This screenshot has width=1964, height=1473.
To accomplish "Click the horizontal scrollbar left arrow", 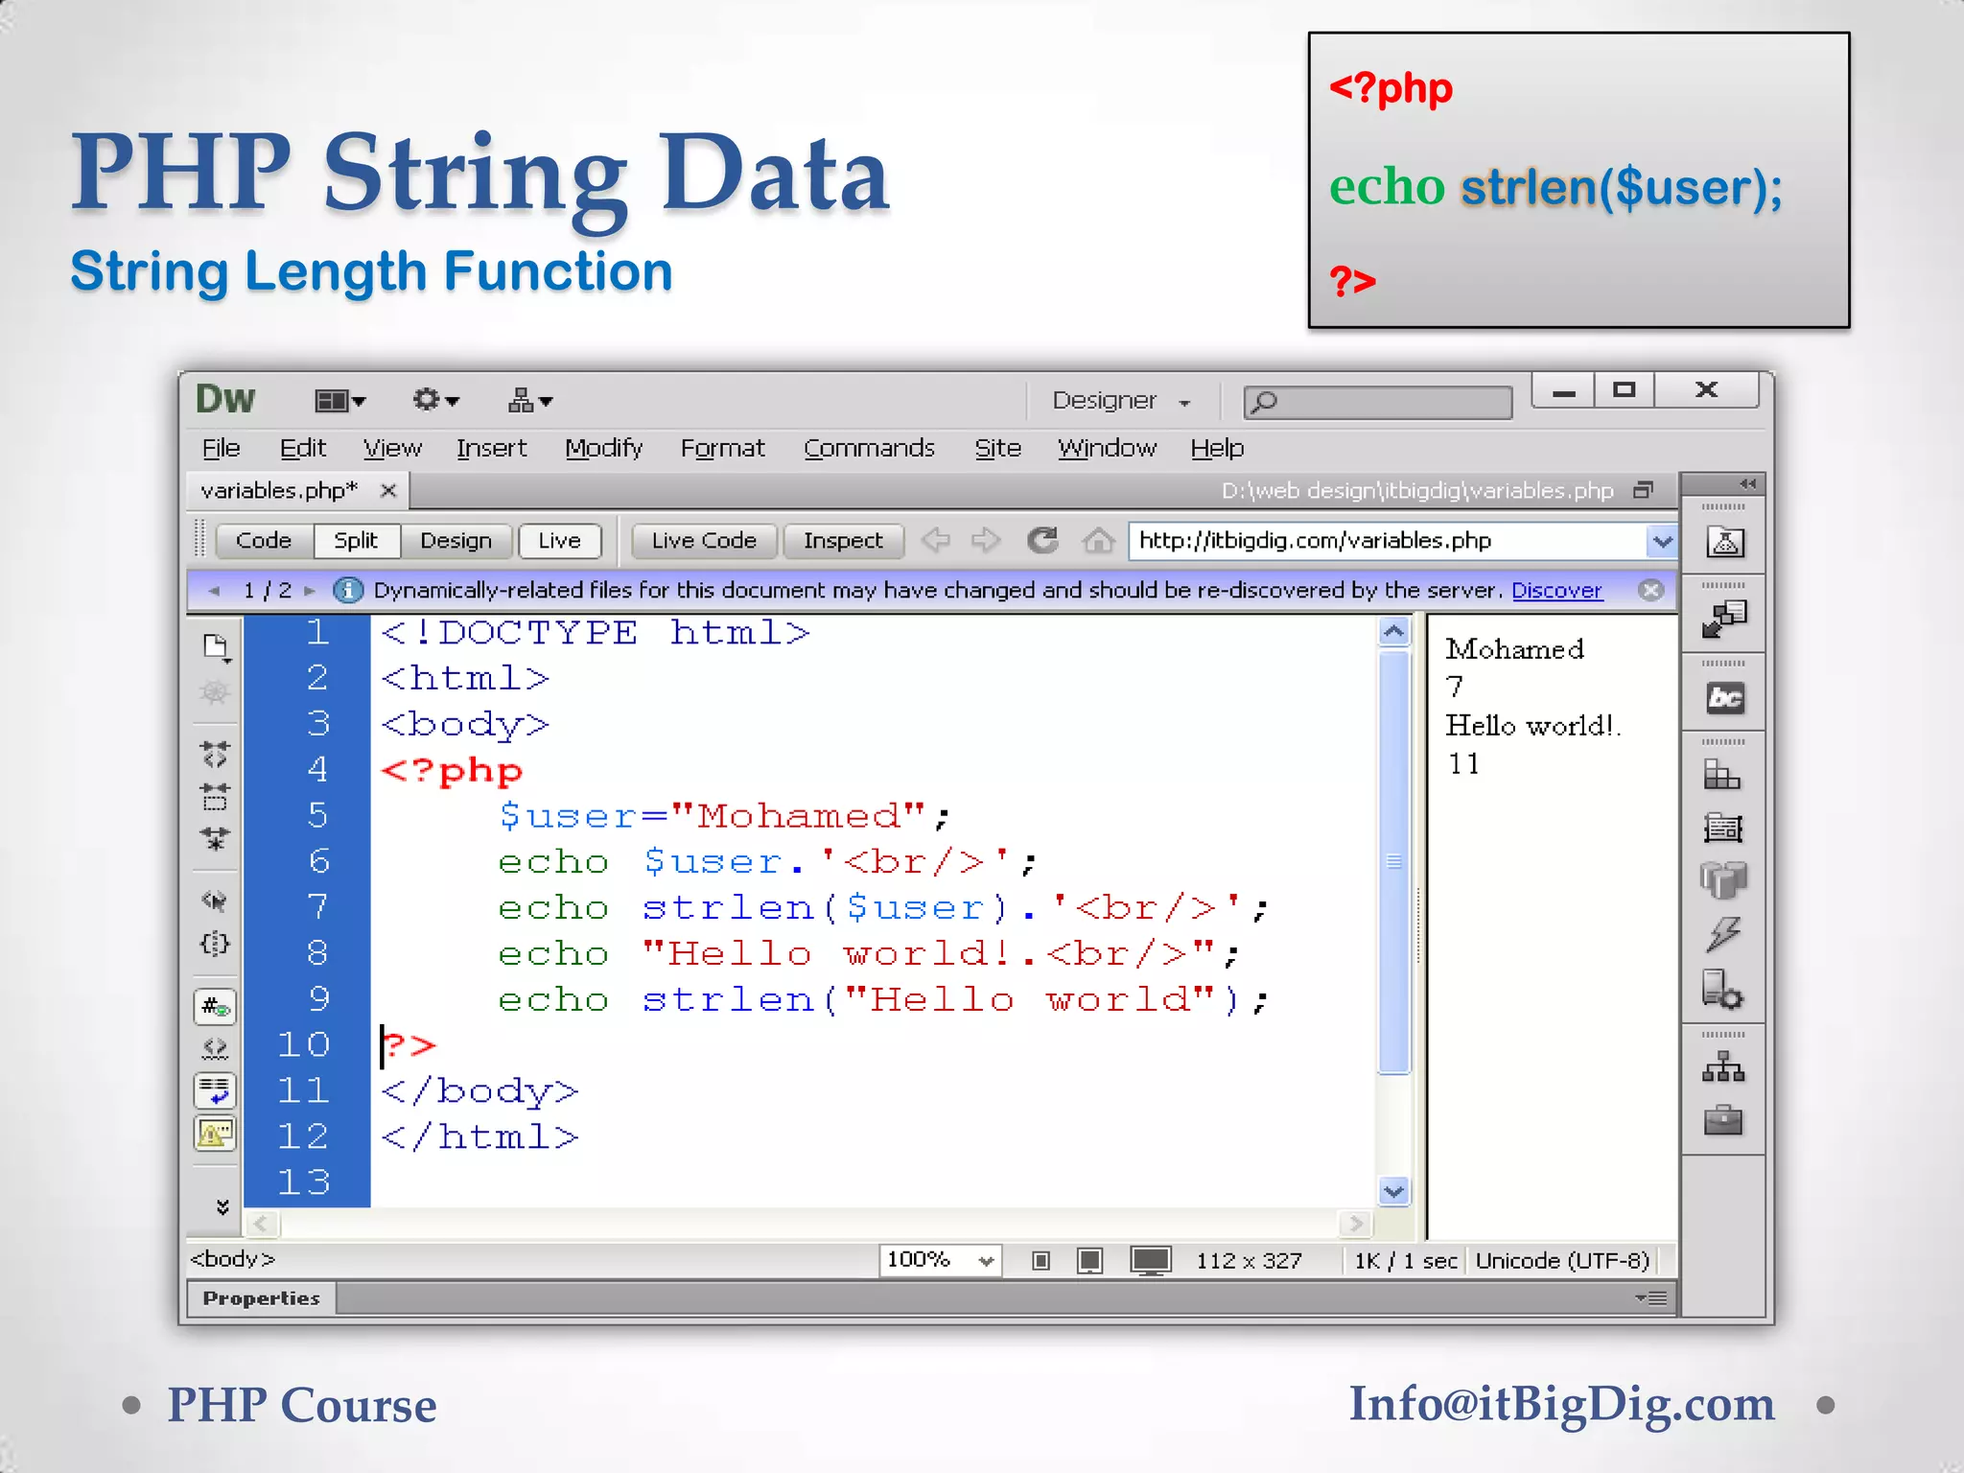I will click(262, 1224).
